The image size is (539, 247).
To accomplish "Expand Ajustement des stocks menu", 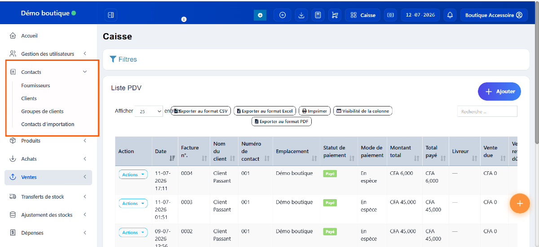I will pyautogui.click(x=49, y=215).
